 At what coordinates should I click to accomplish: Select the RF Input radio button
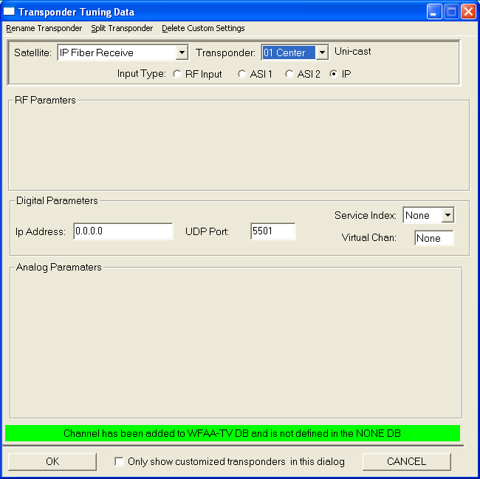tap(176, 74)
